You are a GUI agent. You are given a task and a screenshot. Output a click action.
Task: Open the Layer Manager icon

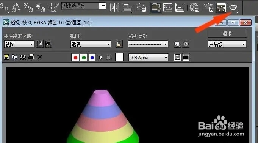(142, 8)
